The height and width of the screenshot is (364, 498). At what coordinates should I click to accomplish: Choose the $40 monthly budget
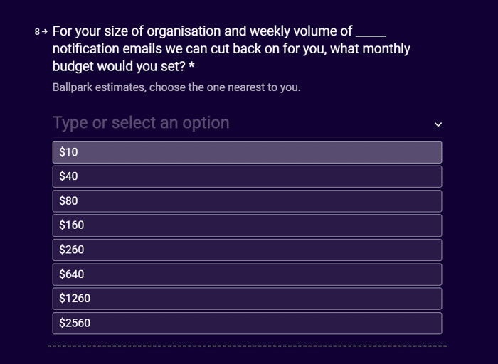247,176
